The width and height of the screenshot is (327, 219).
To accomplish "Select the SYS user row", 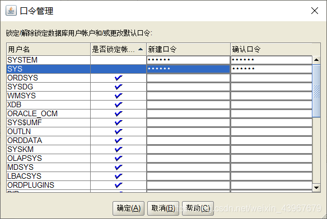I will point(160,69).
